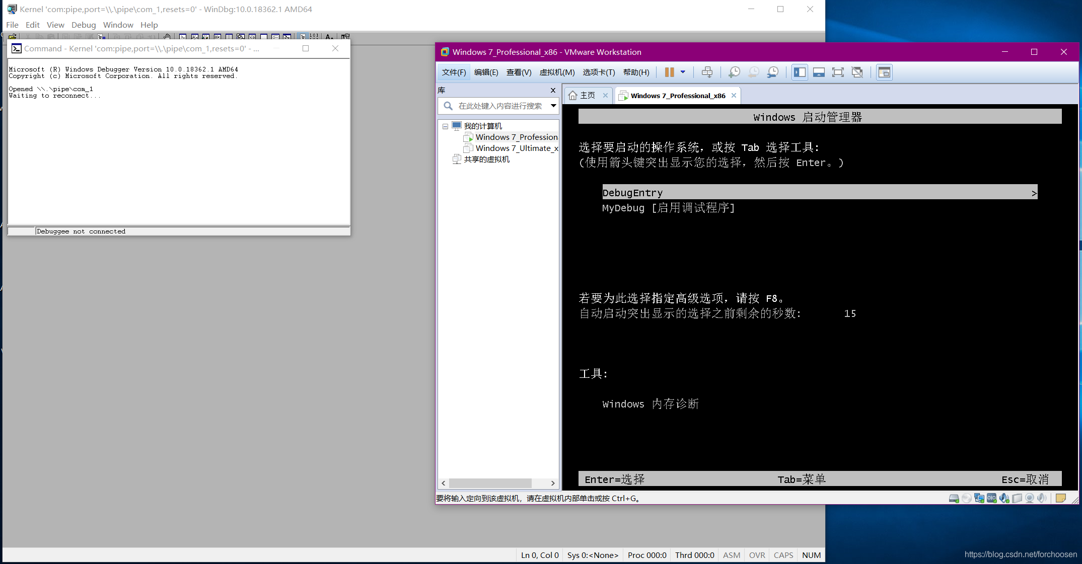Click the Send Ctrl+Alt+Del icon in VMware toolbar

point(707,72)
